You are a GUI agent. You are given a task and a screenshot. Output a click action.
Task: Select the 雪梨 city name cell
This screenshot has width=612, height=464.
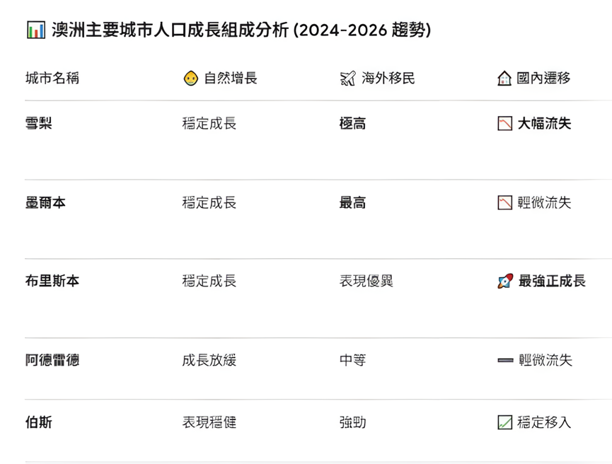(x=39, y=124)
